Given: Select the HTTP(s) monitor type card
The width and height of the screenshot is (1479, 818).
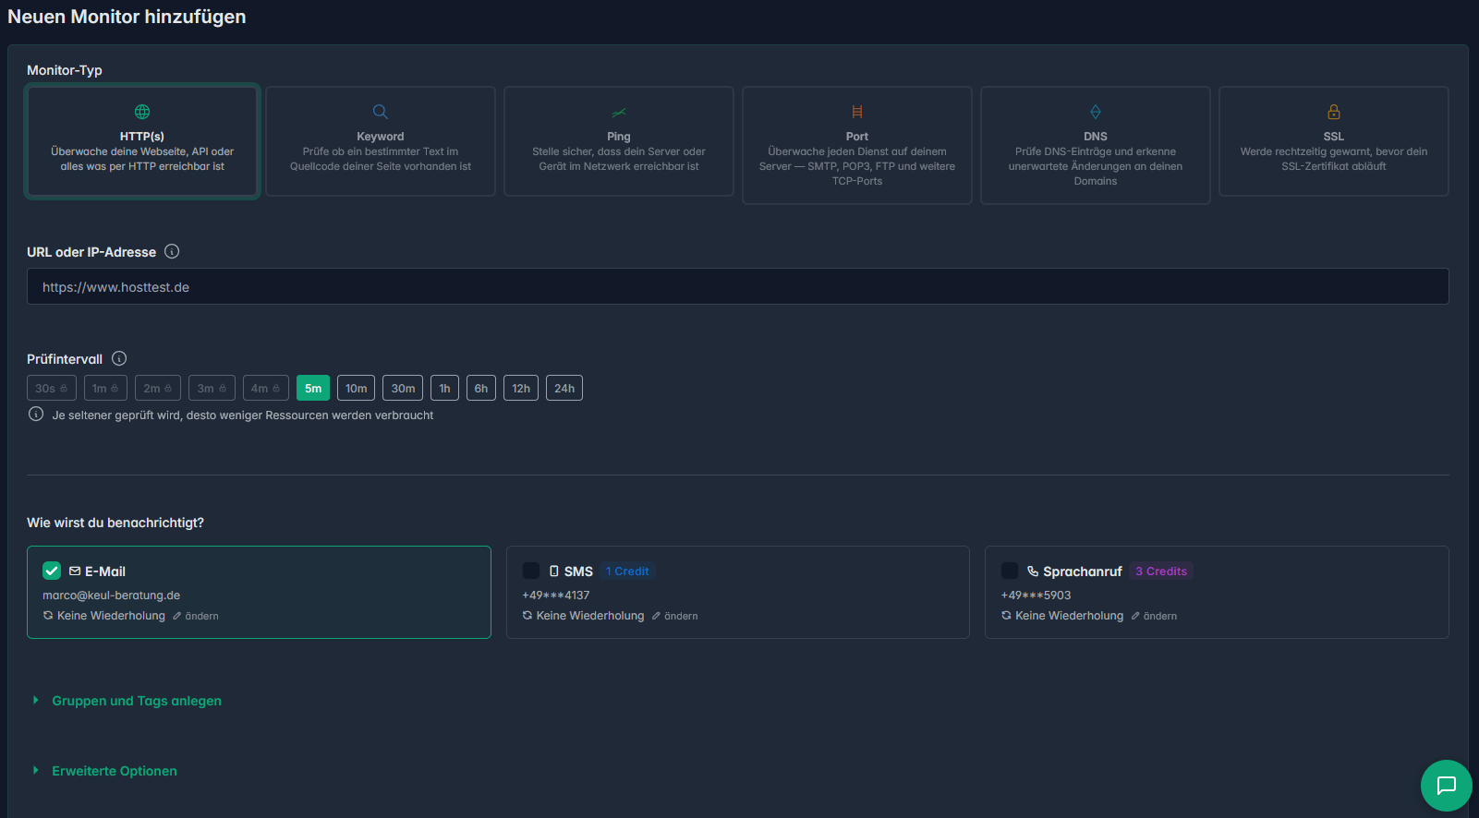Looking at the screenshot, I should pyautogui.click(x=142, y=141).
